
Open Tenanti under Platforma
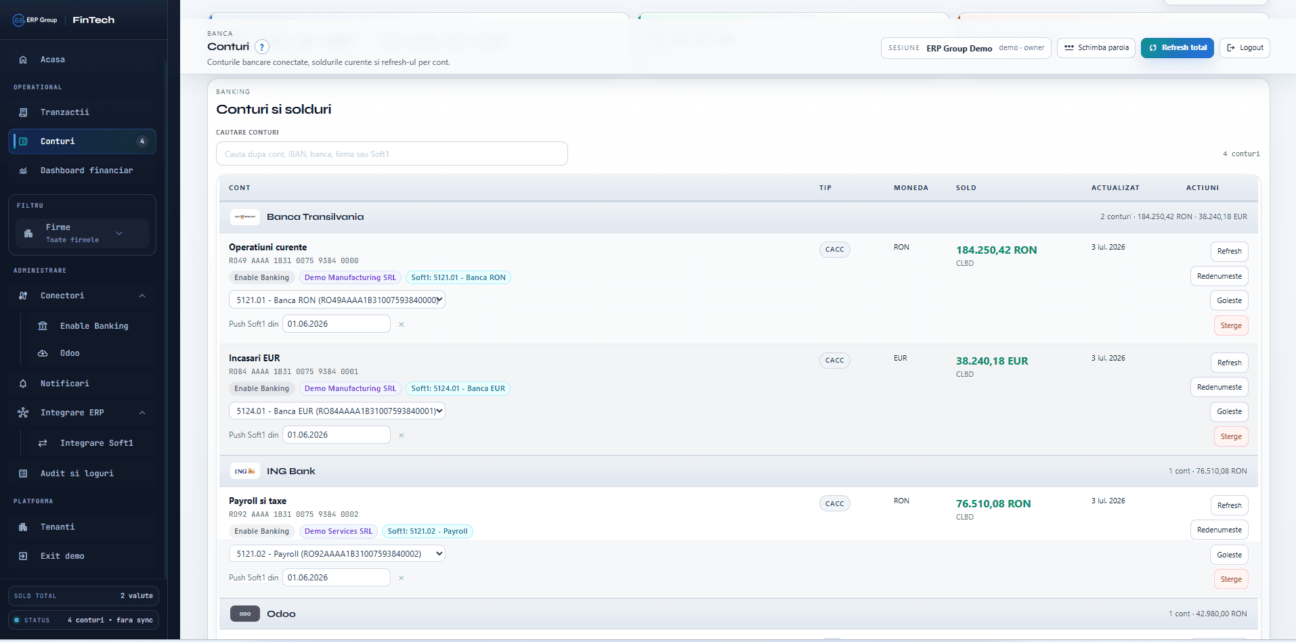pos(82,527)
